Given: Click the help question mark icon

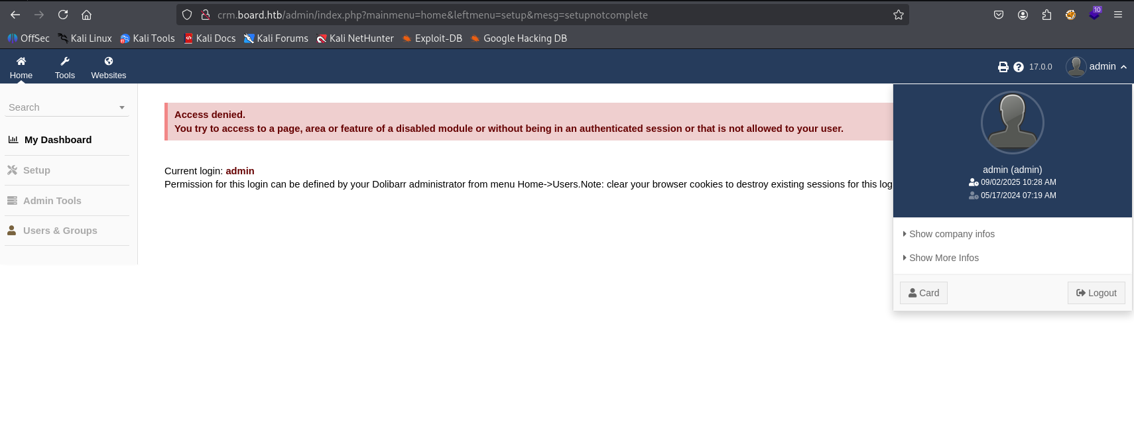Looking at the screenshot, I should (x=1019, y=67).
